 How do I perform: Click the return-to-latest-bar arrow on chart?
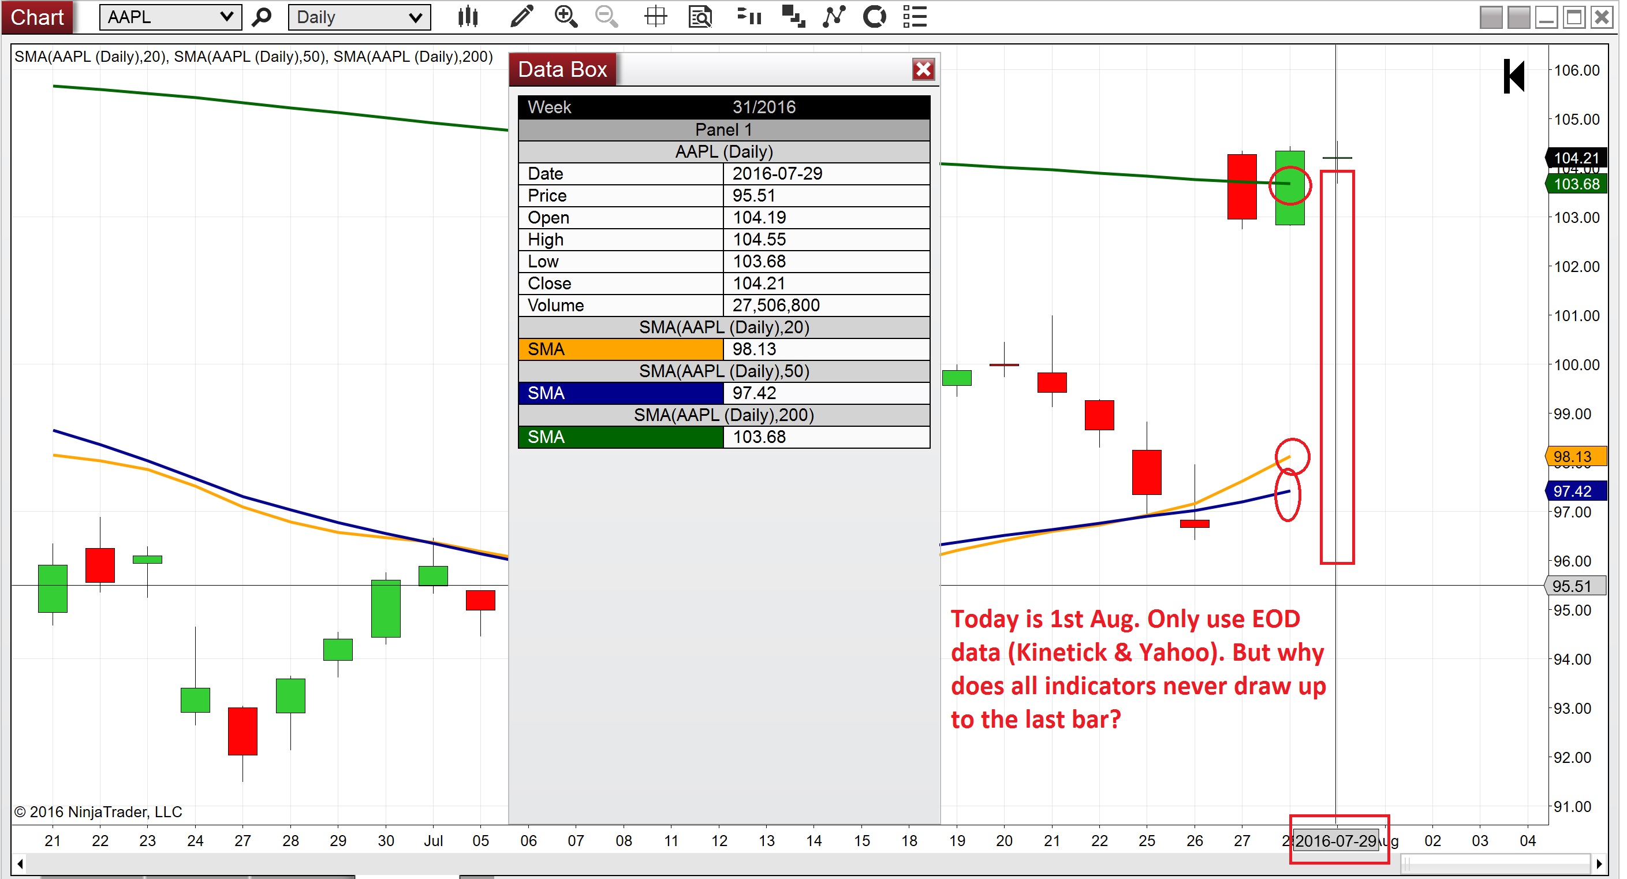pos(1514,76)
